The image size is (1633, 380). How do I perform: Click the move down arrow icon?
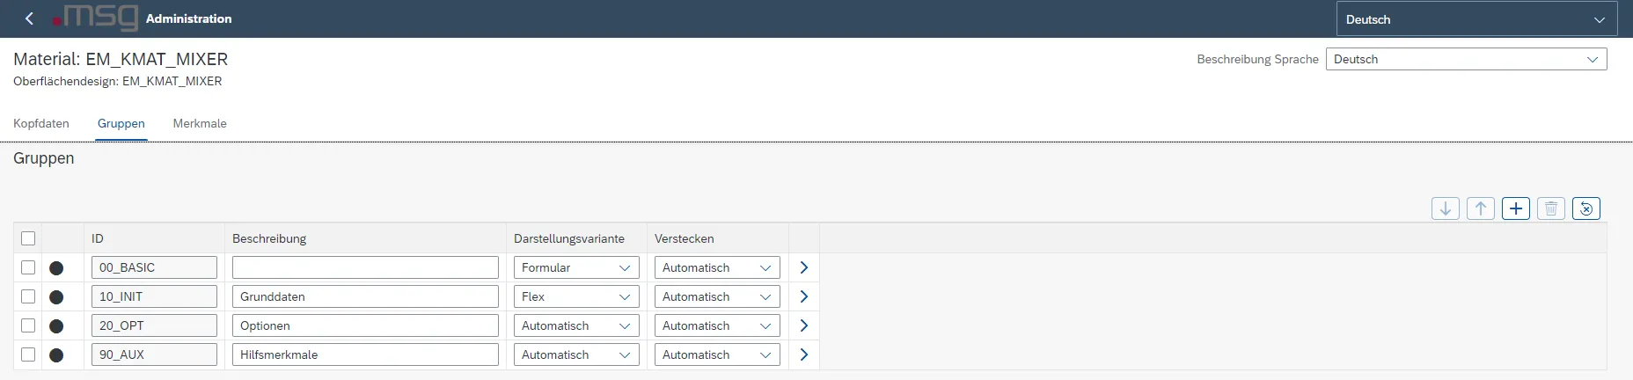click(1445, 208)
